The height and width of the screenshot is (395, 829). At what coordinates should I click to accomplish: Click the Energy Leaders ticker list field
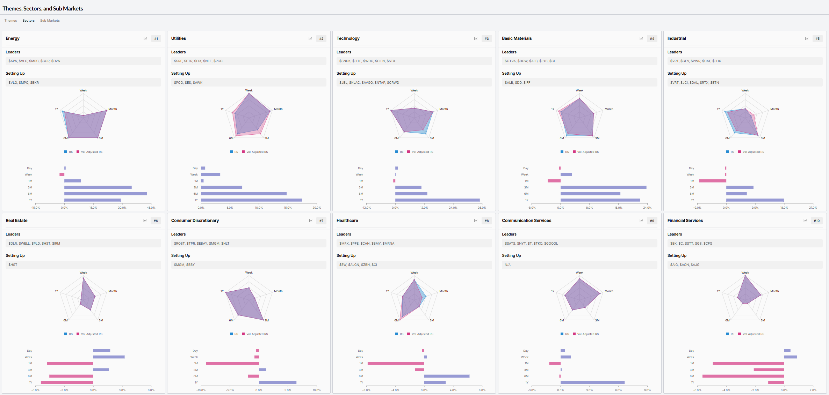(x=83, y=61)
